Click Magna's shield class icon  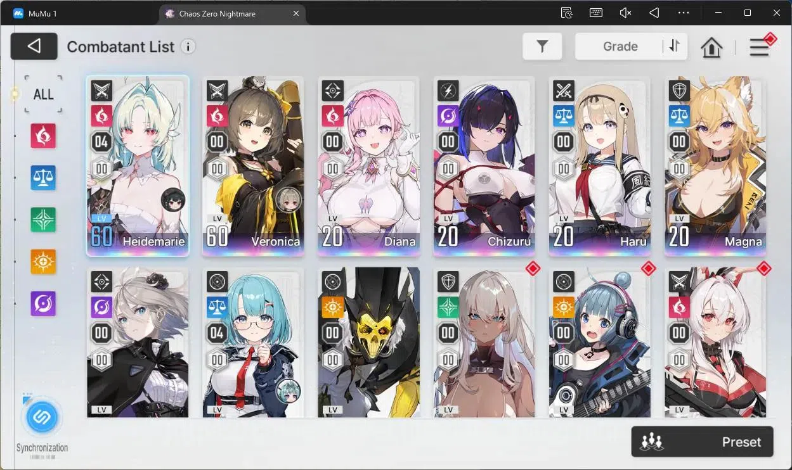click(679, 91)
